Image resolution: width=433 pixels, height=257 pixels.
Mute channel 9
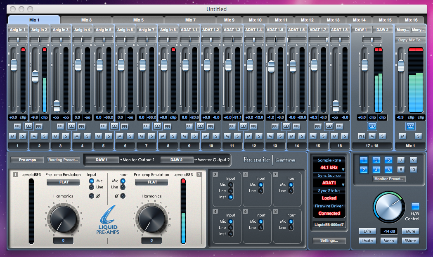pos(184,136)
